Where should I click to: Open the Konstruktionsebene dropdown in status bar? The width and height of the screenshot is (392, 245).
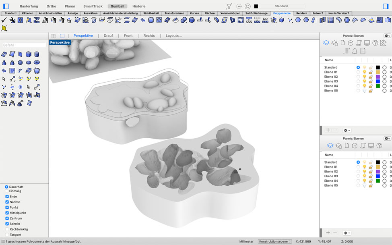(275, 241)
